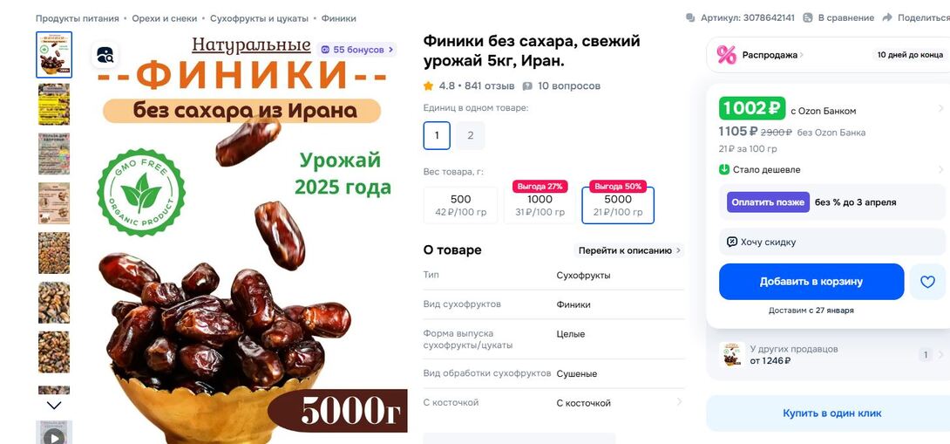Play the product video thumbnail
This screenshot has height=444, width=950.
point(54,435)
